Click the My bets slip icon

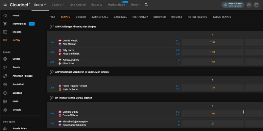pos(5,32)
